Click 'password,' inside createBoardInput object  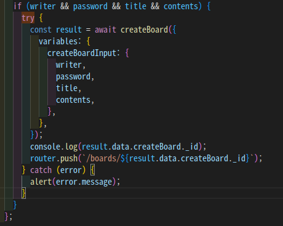75,77
